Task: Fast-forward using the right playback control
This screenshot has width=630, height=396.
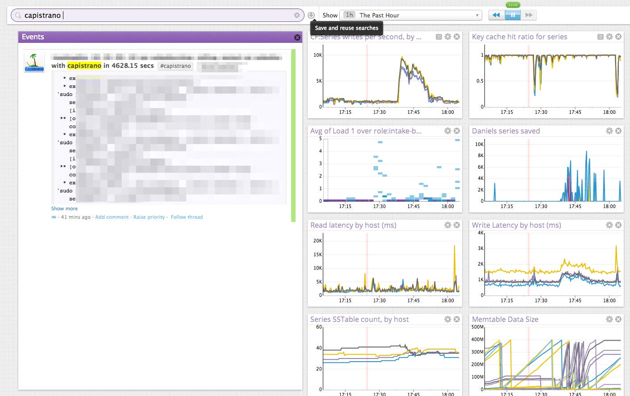Action: click(528, 15)
